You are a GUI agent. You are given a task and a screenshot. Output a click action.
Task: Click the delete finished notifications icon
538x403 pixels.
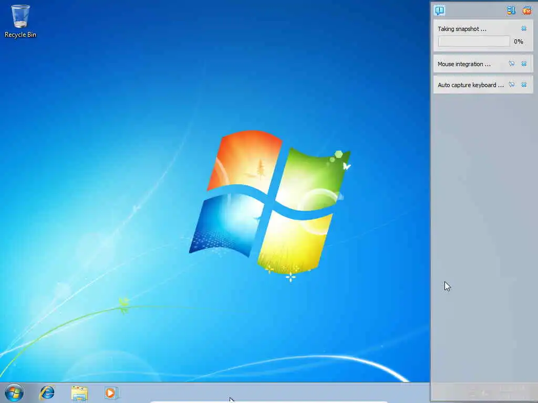(x=526, y=10)
